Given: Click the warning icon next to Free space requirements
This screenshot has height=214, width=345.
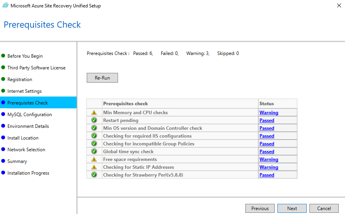Looking at the screenshot, I should click(94, 159).
